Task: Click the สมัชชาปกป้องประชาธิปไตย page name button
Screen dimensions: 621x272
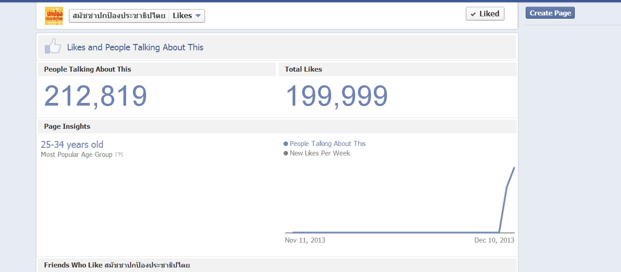Action: [x=119, y=16]
